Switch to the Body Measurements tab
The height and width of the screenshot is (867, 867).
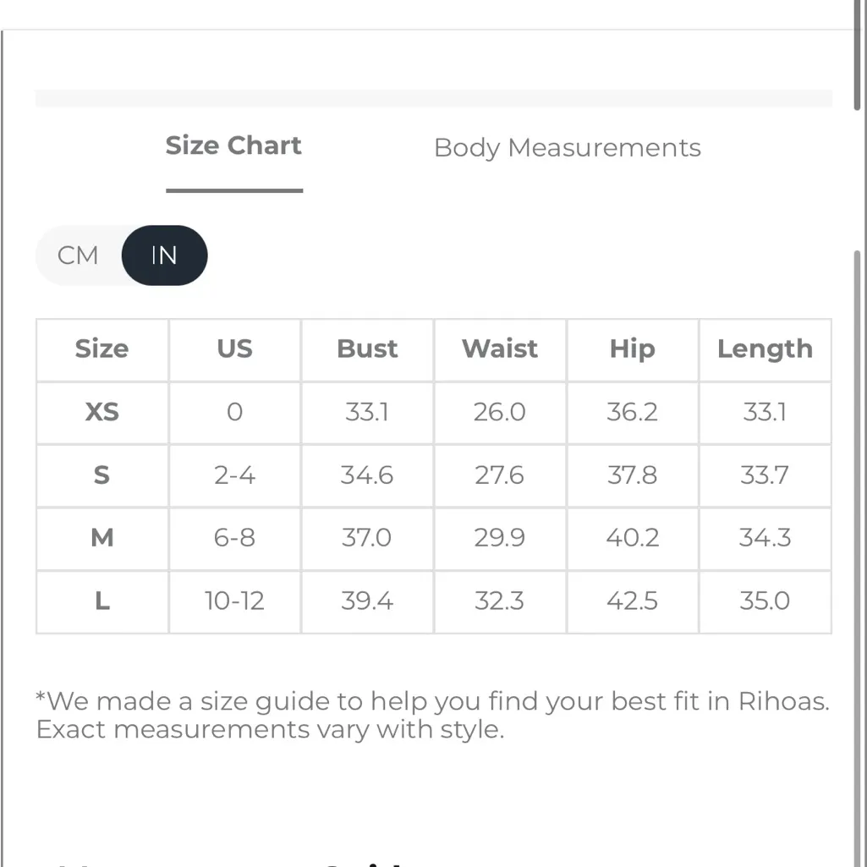point(567,148)
